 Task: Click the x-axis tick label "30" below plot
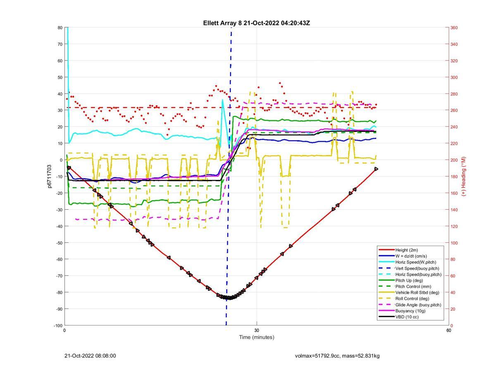pyautogui.click(x=257, y=330)
